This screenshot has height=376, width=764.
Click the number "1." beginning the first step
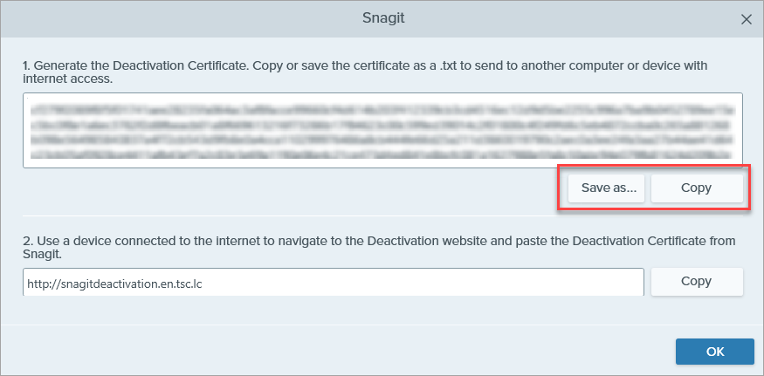(x=28, y=66)
